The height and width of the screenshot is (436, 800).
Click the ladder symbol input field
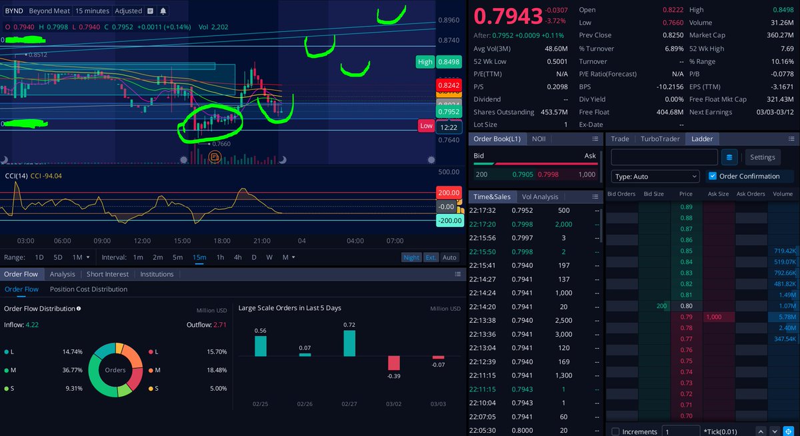664,157
